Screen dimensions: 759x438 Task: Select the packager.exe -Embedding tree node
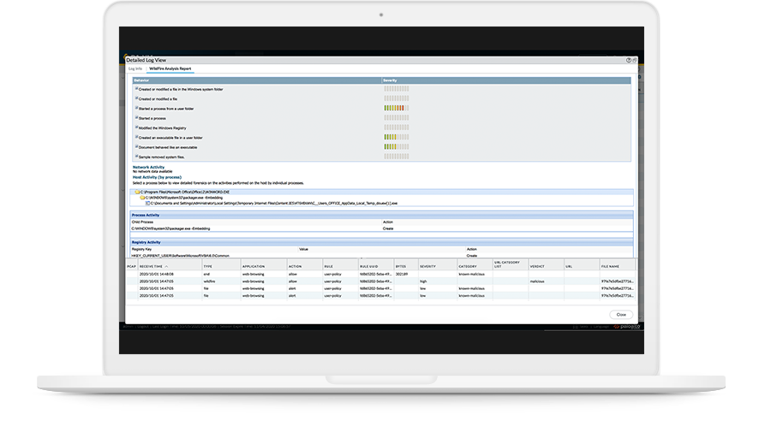pos(177,198)
